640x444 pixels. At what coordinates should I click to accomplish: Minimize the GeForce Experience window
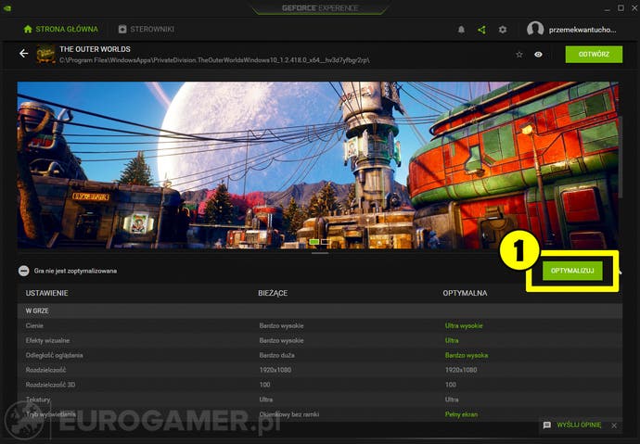pos(608,8)
